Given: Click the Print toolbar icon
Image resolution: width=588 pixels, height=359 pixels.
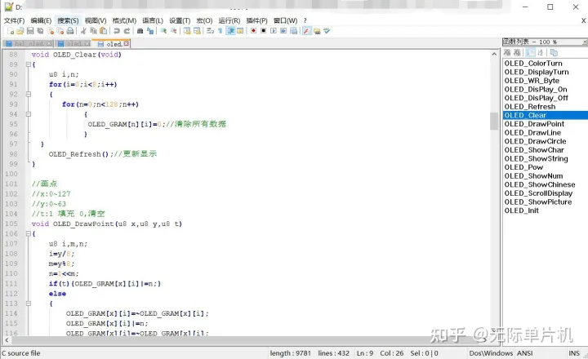Looking at the screenshot, I should [70, 31].
